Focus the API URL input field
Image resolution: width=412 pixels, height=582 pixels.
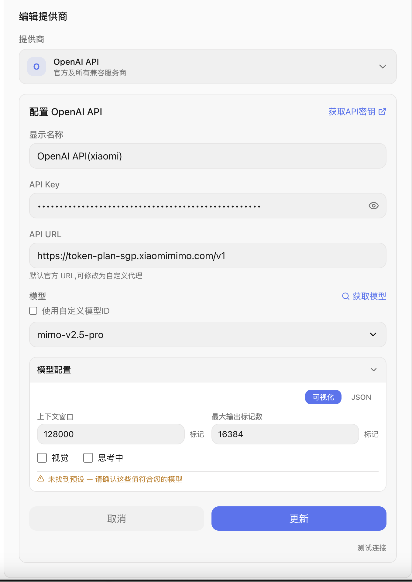pyautogui.click(x=208, y=255)
